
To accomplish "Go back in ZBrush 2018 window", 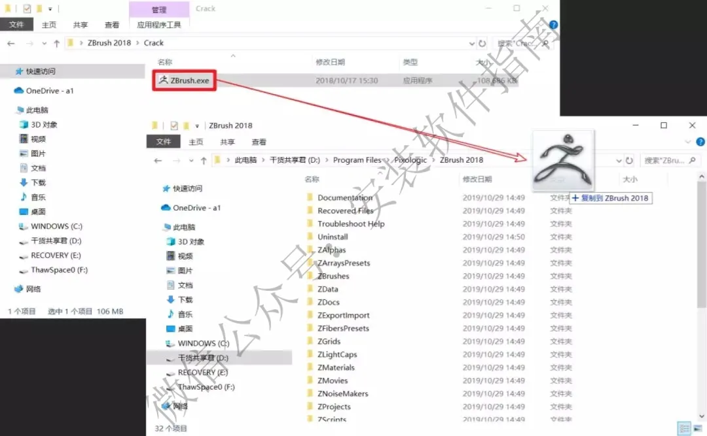I will [158, 160].
